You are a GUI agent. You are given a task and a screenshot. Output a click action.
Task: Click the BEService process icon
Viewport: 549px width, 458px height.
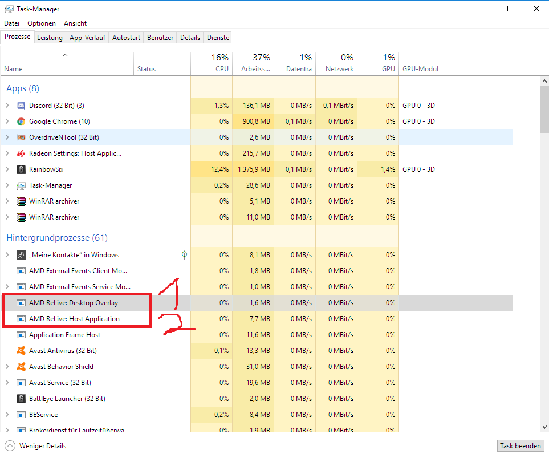point(21,415)
